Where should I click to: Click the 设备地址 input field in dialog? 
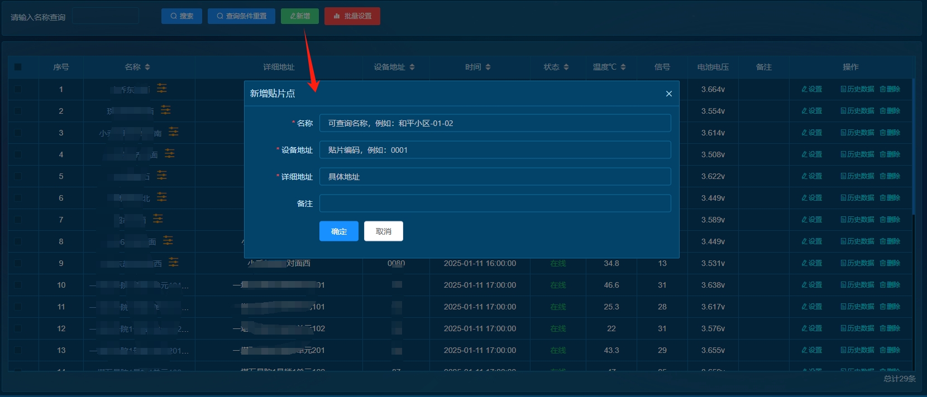495,150
